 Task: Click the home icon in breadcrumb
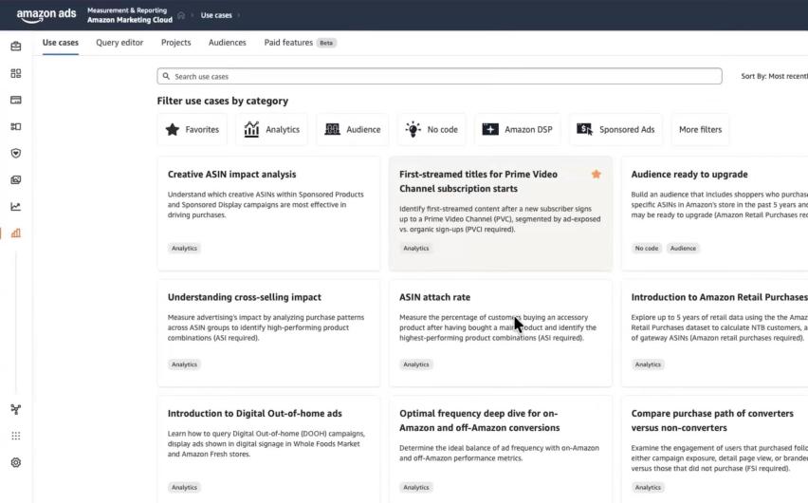(181, 15)
